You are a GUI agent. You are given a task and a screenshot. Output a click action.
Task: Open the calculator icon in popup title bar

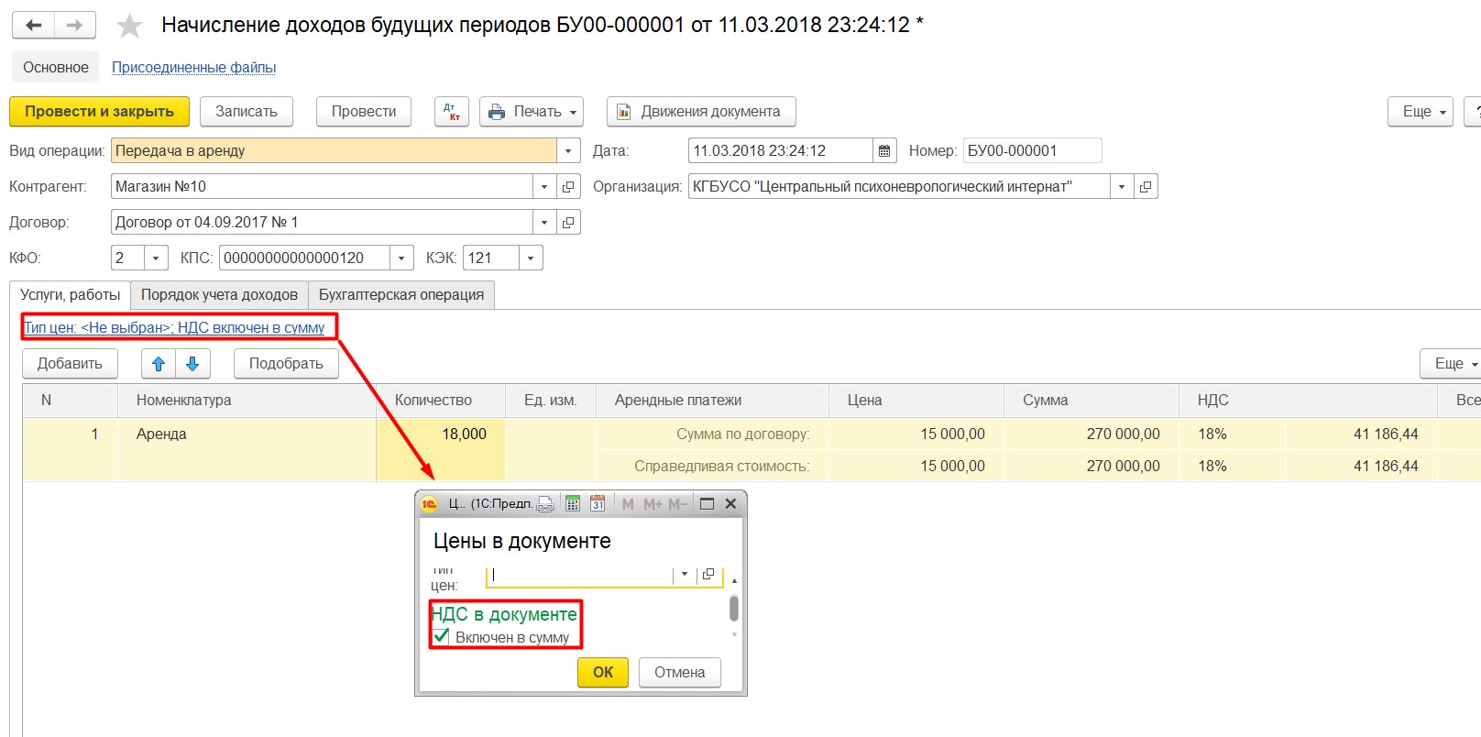click(x=573, y=503)
